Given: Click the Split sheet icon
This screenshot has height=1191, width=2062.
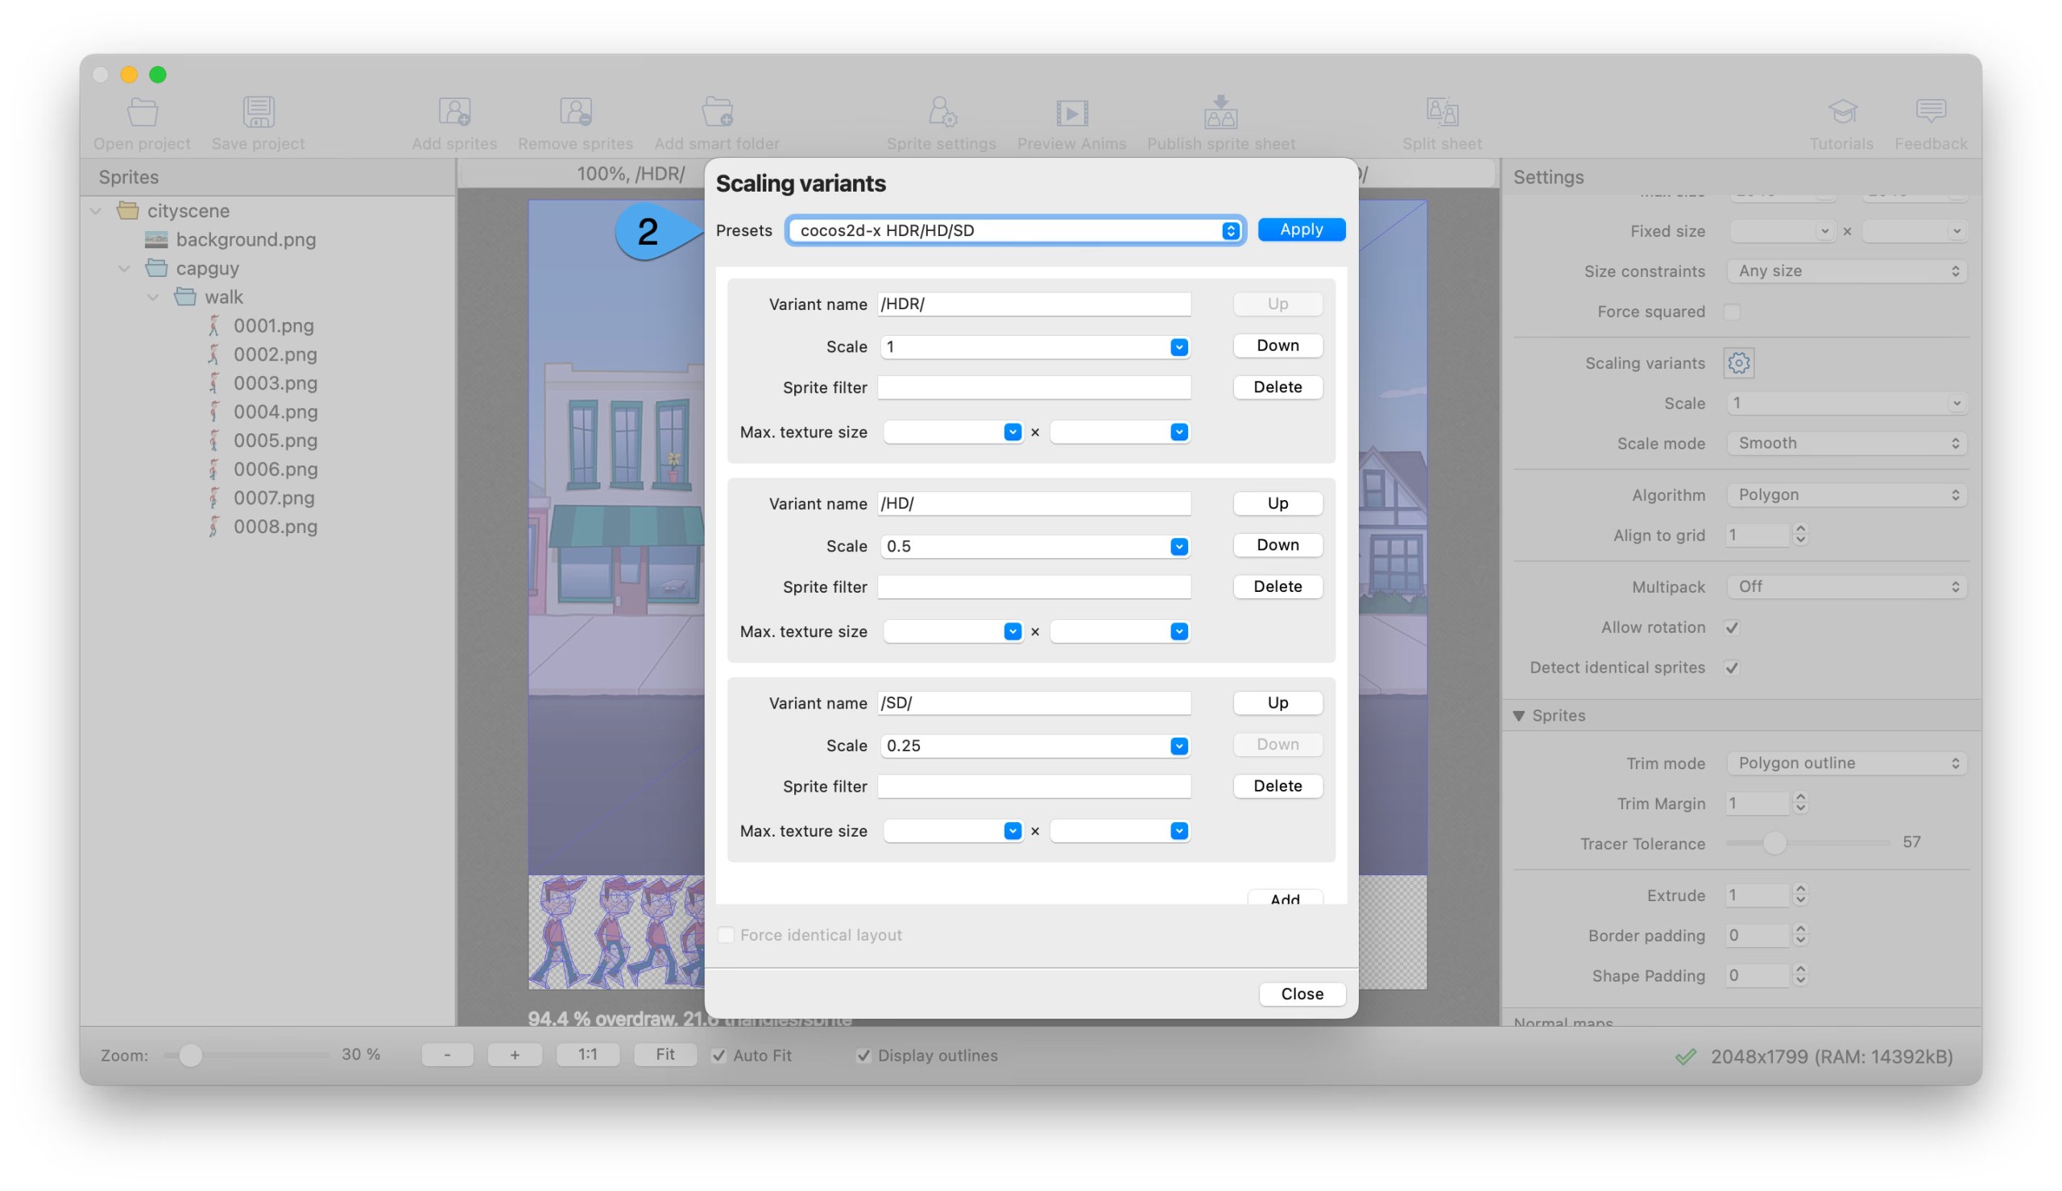Looking at the screenshot, I should [x=1441, y=113].
